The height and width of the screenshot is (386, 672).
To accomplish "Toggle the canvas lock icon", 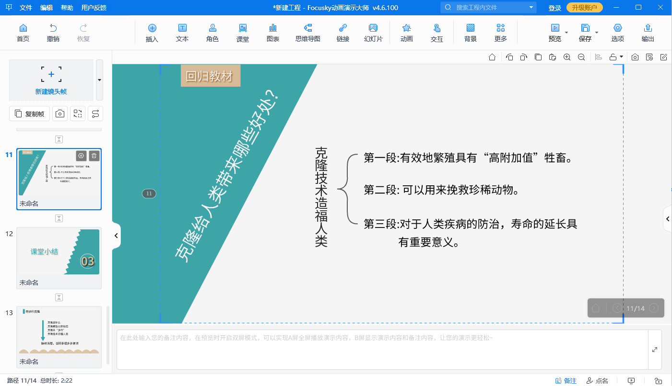I will tap(613, 57).
